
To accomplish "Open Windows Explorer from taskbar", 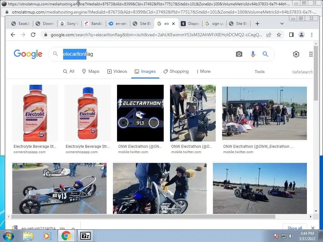I will coord(28,236).
